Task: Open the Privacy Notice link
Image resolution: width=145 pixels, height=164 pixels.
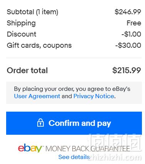Action: click(x=94, y=96)
